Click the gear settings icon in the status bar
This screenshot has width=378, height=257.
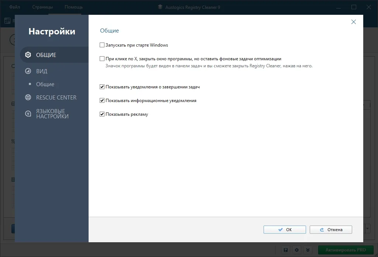pyautogui.click(x=297, y=250)
